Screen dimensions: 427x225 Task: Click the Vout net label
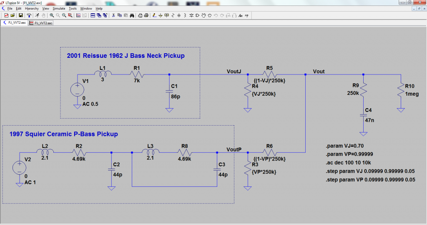tap(319, 72)
